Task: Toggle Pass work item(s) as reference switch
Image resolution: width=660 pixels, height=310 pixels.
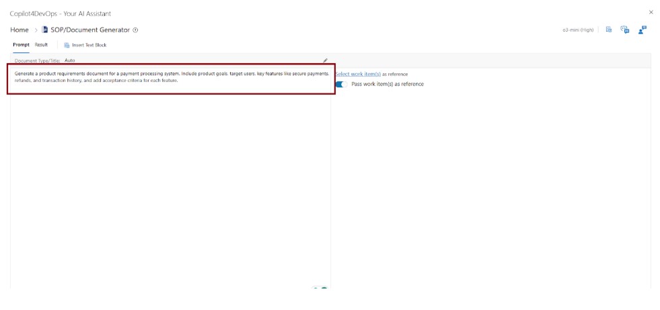Action: coord(342,84)
